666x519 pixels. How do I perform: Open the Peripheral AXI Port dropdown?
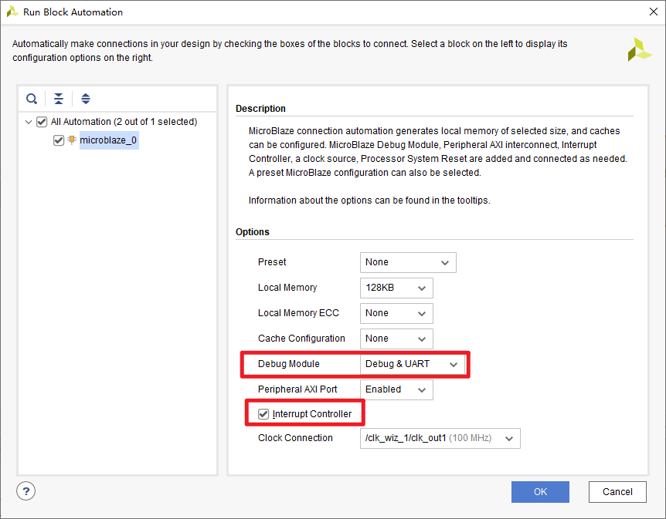pos(396,389)
